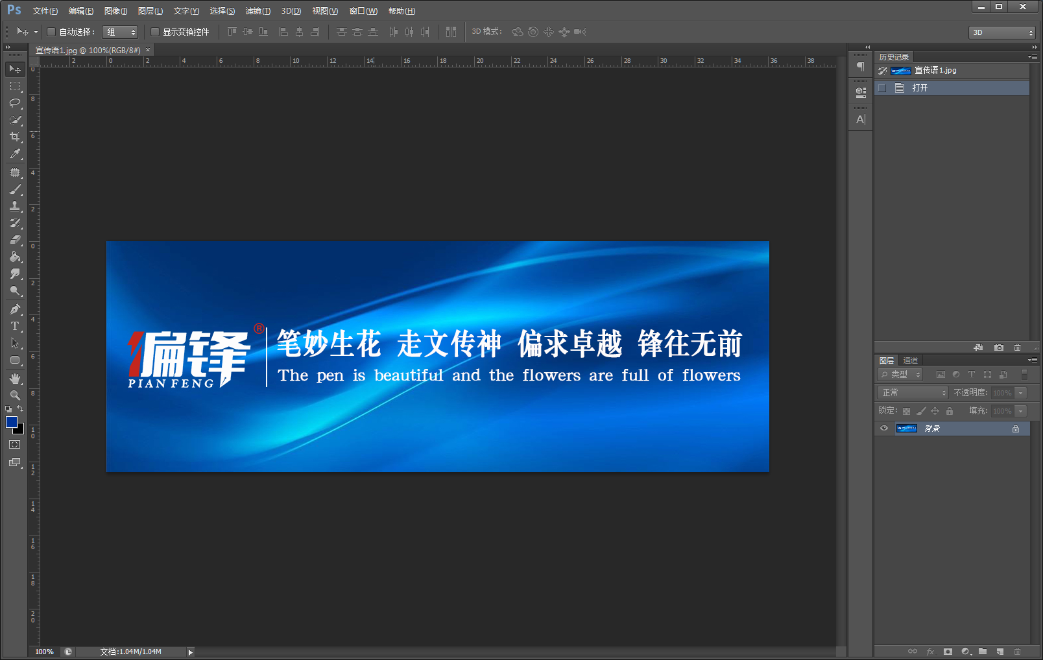Select the Path Selection tool
This screenshot has width=1043, height=660.
point(15,343)
